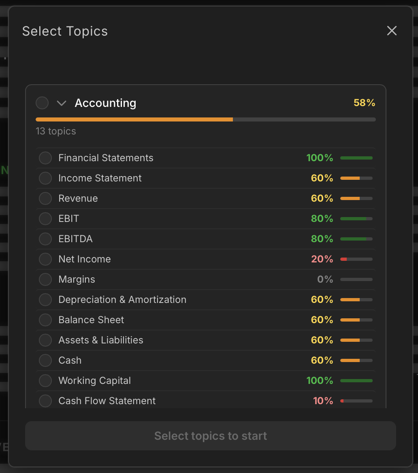Viewport: 418px width, 473px height.
Task: Click the Cash topic label
Action: [70, 360]
